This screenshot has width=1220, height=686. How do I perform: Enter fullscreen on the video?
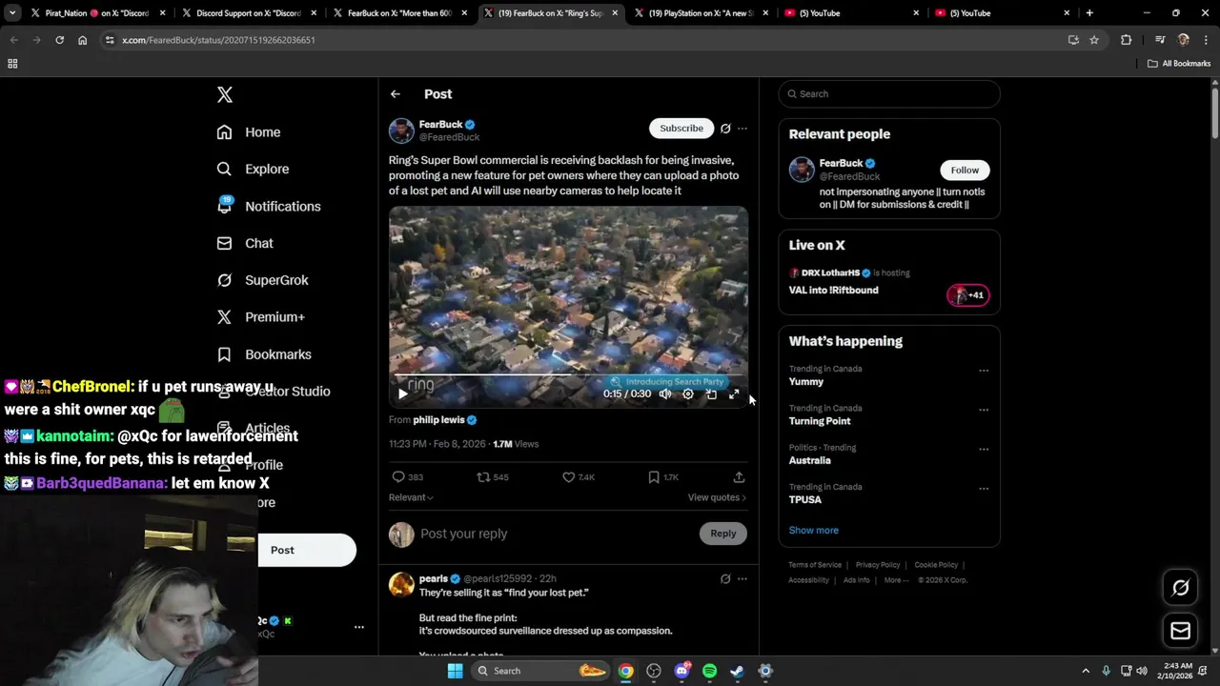point(734,393)
